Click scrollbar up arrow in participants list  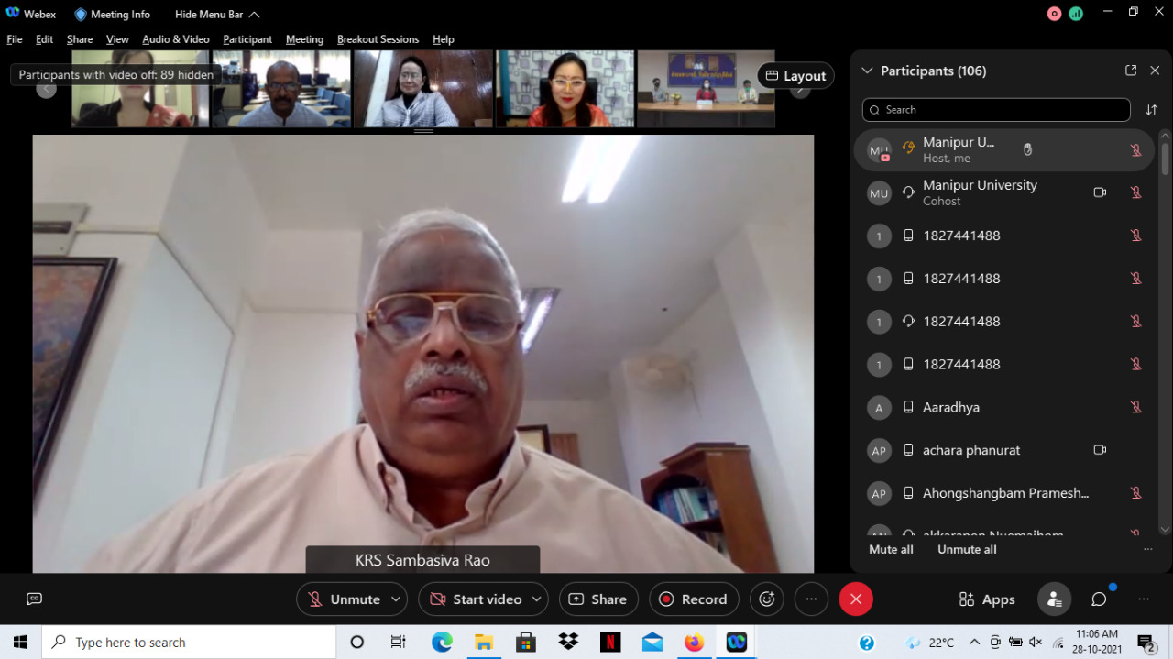1165,135
